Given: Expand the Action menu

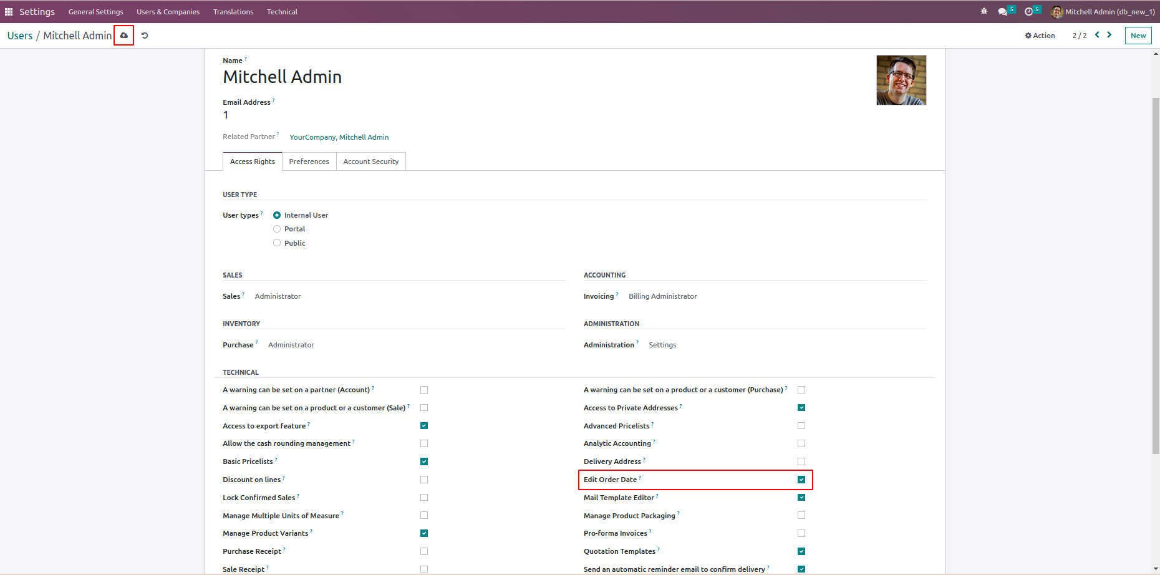Looking at the screenshot, I should pyautogui.click(x=1040, y=36).
